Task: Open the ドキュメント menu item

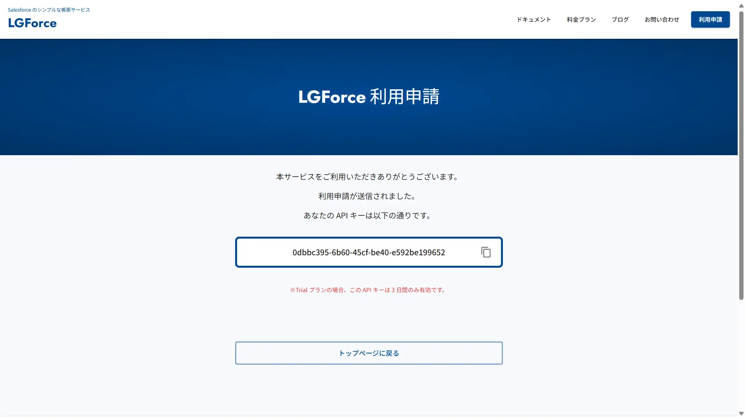Action: click(x=534, y=19)
